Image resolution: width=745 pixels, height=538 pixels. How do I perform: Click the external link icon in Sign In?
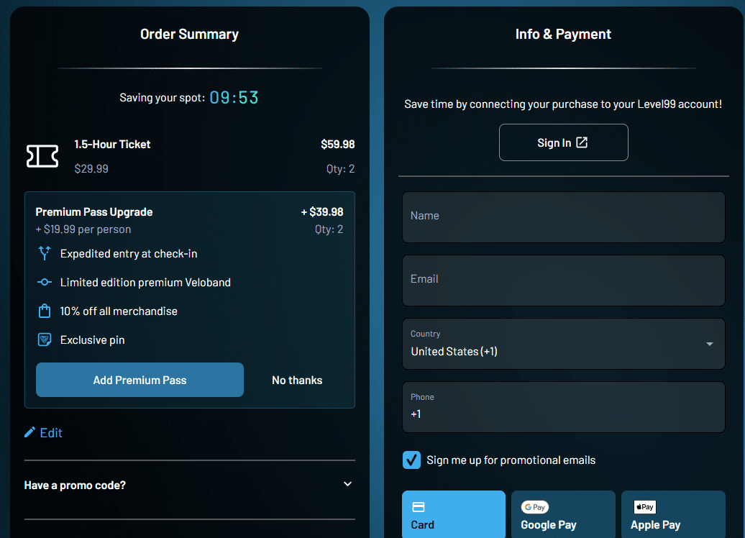[x=582, y=142]
